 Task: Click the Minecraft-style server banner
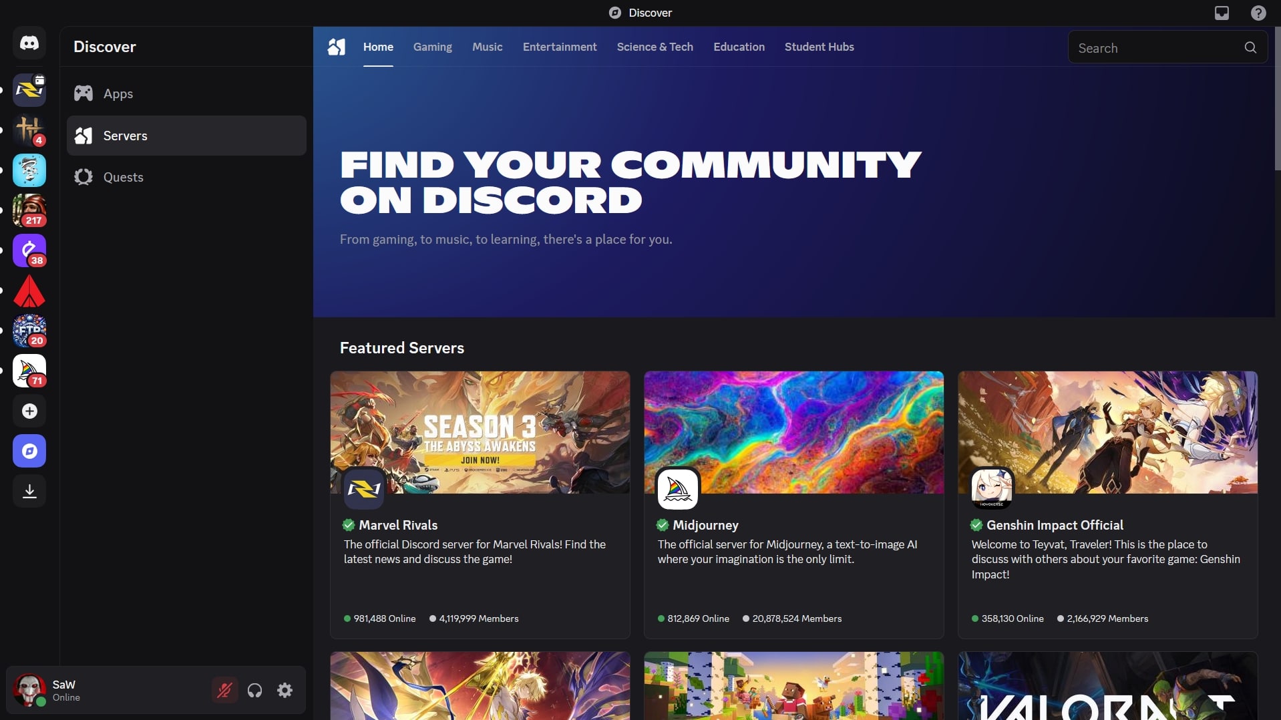click(793, 686)
